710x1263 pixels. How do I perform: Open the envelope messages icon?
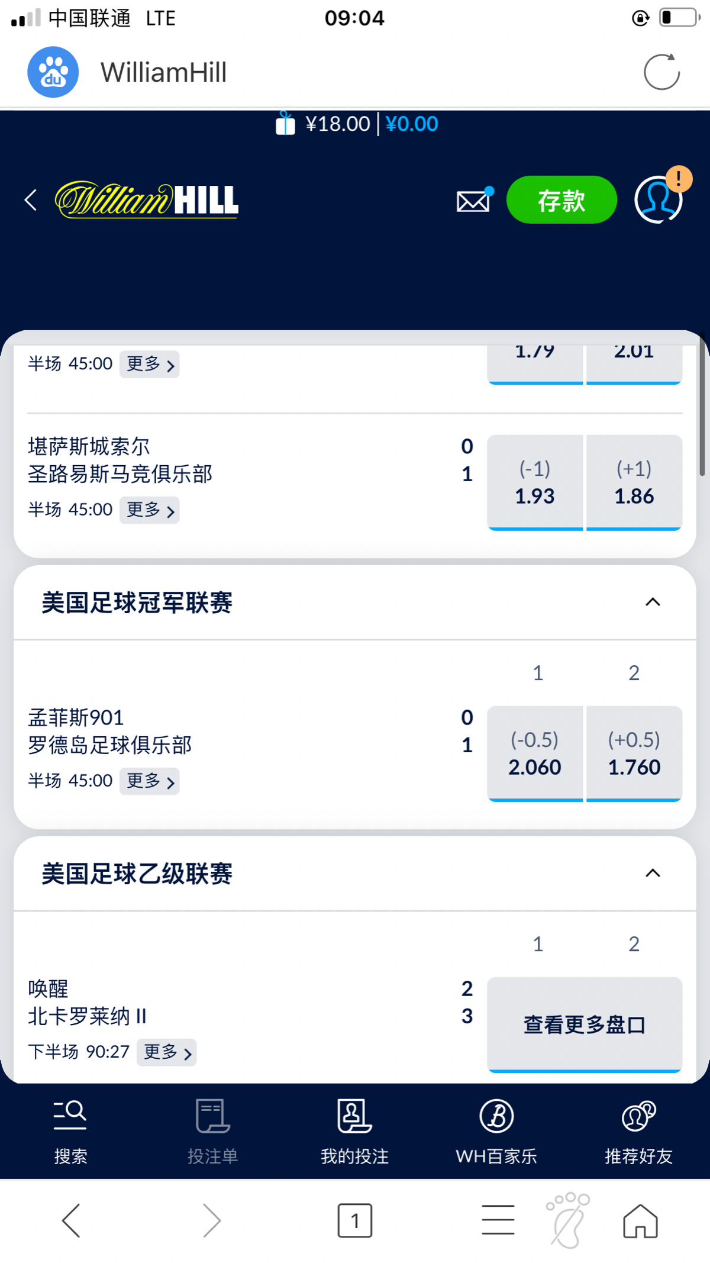click(x=473, y=201)
